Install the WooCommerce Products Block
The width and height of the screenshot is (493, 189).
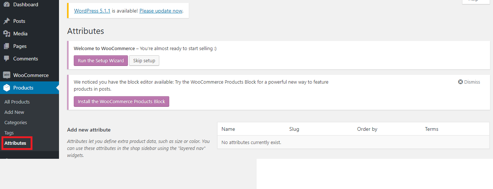121,102
